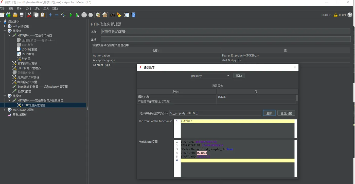
Task: Select disabled 正则提取器——提取token element
Action: pyautogui.click(x=38, y=40)
